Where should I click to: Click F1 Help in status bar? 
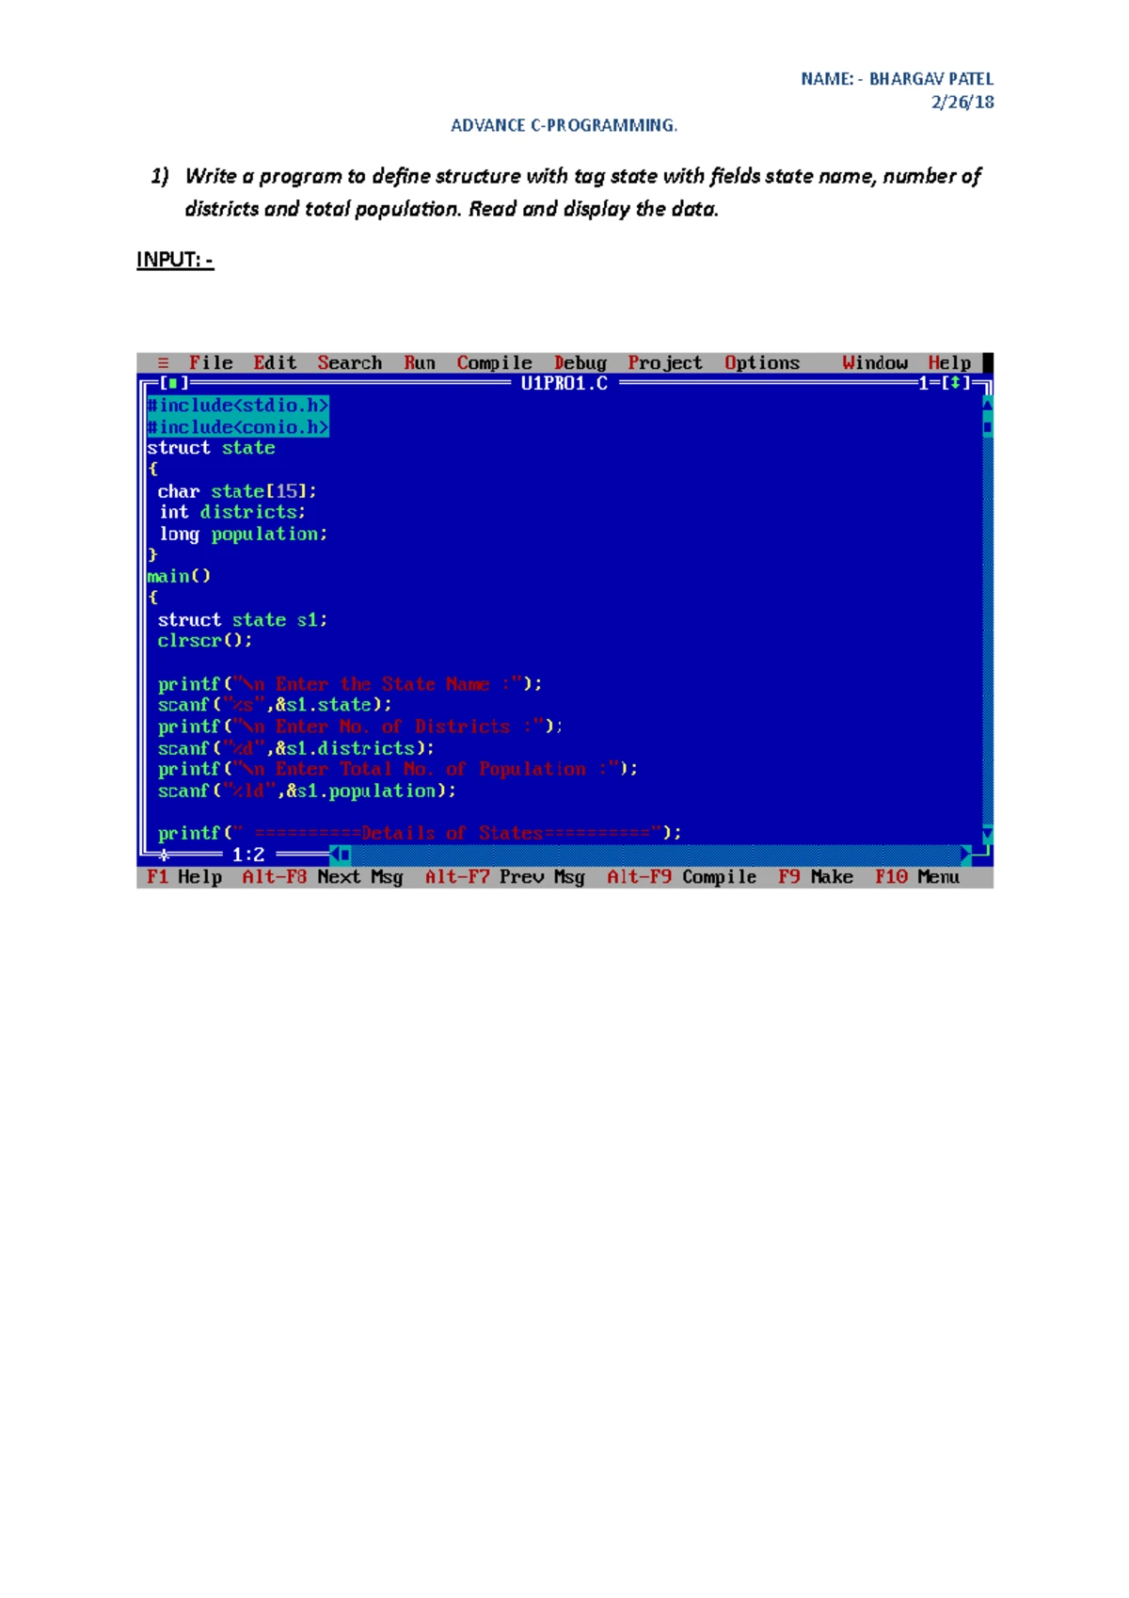pyautogui.click(x=184, y=877)
